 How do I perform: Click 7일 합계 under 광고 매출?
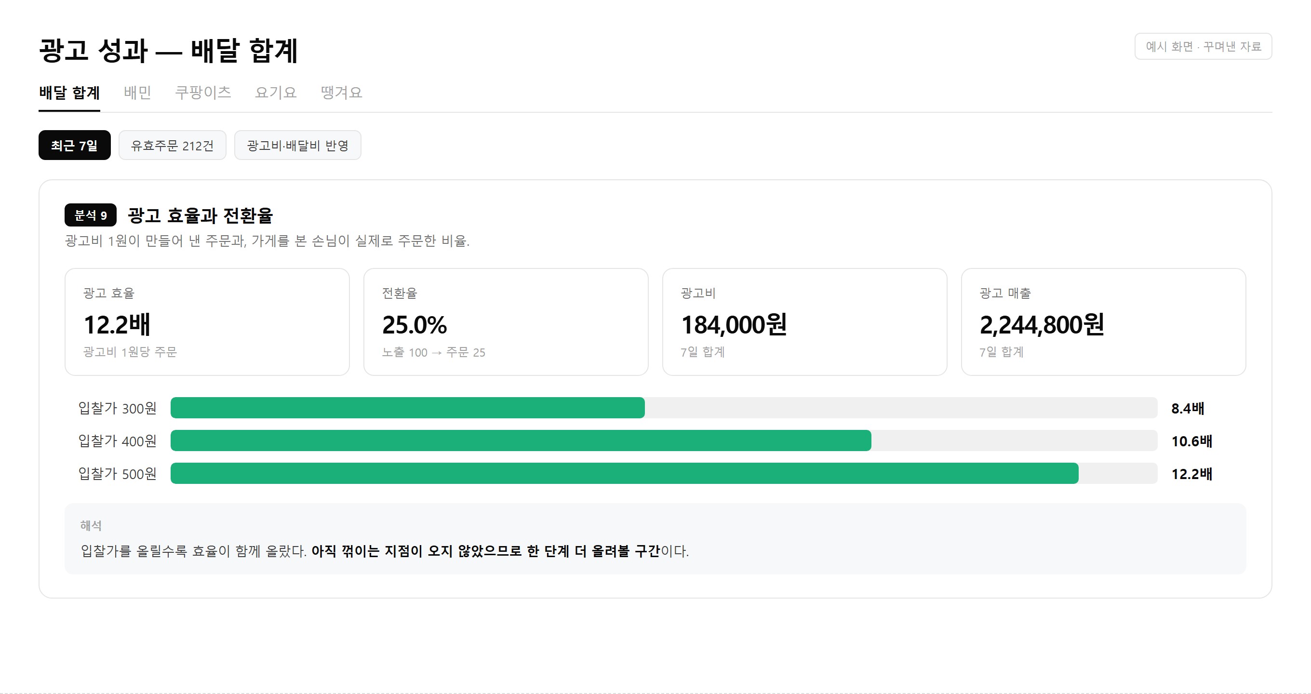click(1001, 352)
